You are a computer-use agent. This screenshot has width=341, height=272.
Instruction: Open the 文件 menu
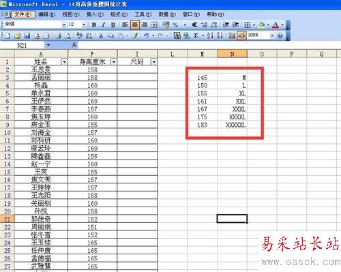(x=23, y=14)
